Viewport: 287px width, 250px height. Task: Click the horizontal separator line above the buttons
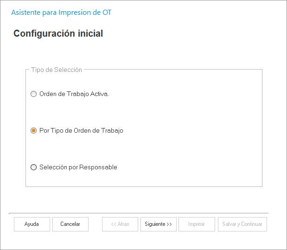(x=138, y=213)
